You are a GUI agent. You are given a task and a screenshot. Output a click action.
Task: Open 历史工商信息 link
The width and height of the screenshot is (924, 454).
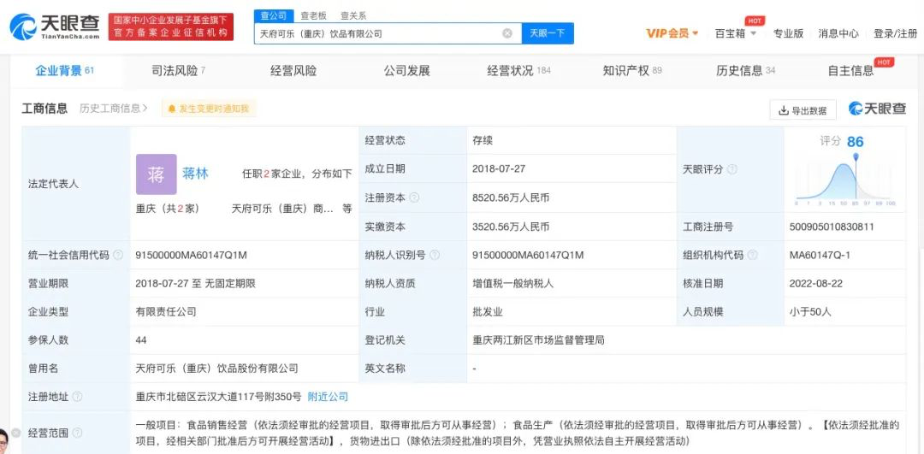pyautogui.click(x=113, y=109)
